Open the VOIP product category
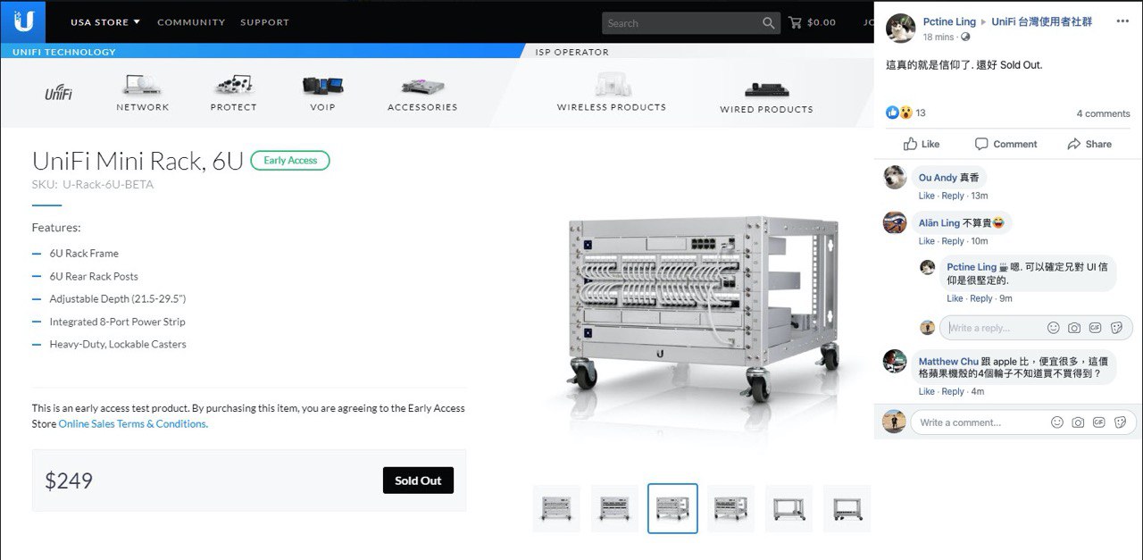Image resolution: width=1143 pixels, height=560 pixels. click(x=322, y=93)
